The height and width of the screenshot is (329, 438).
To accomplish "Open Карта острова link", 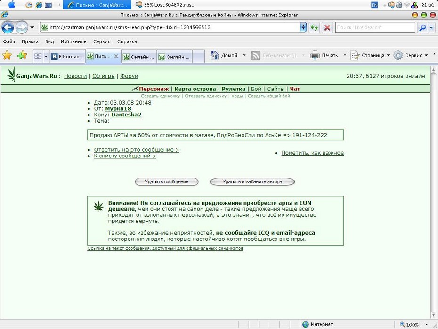I will point(195,89).
